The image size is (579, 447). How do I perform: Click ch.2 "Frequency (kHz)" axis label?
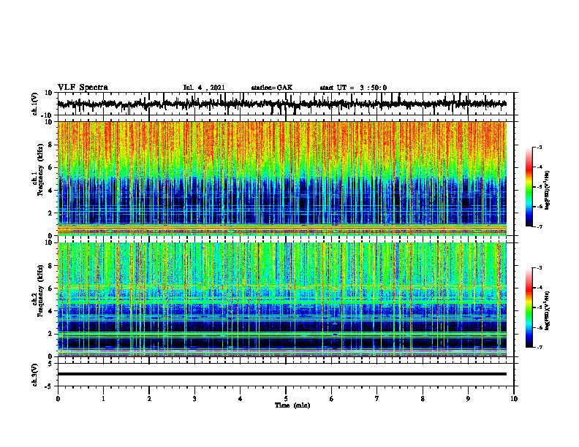(40, 291)
